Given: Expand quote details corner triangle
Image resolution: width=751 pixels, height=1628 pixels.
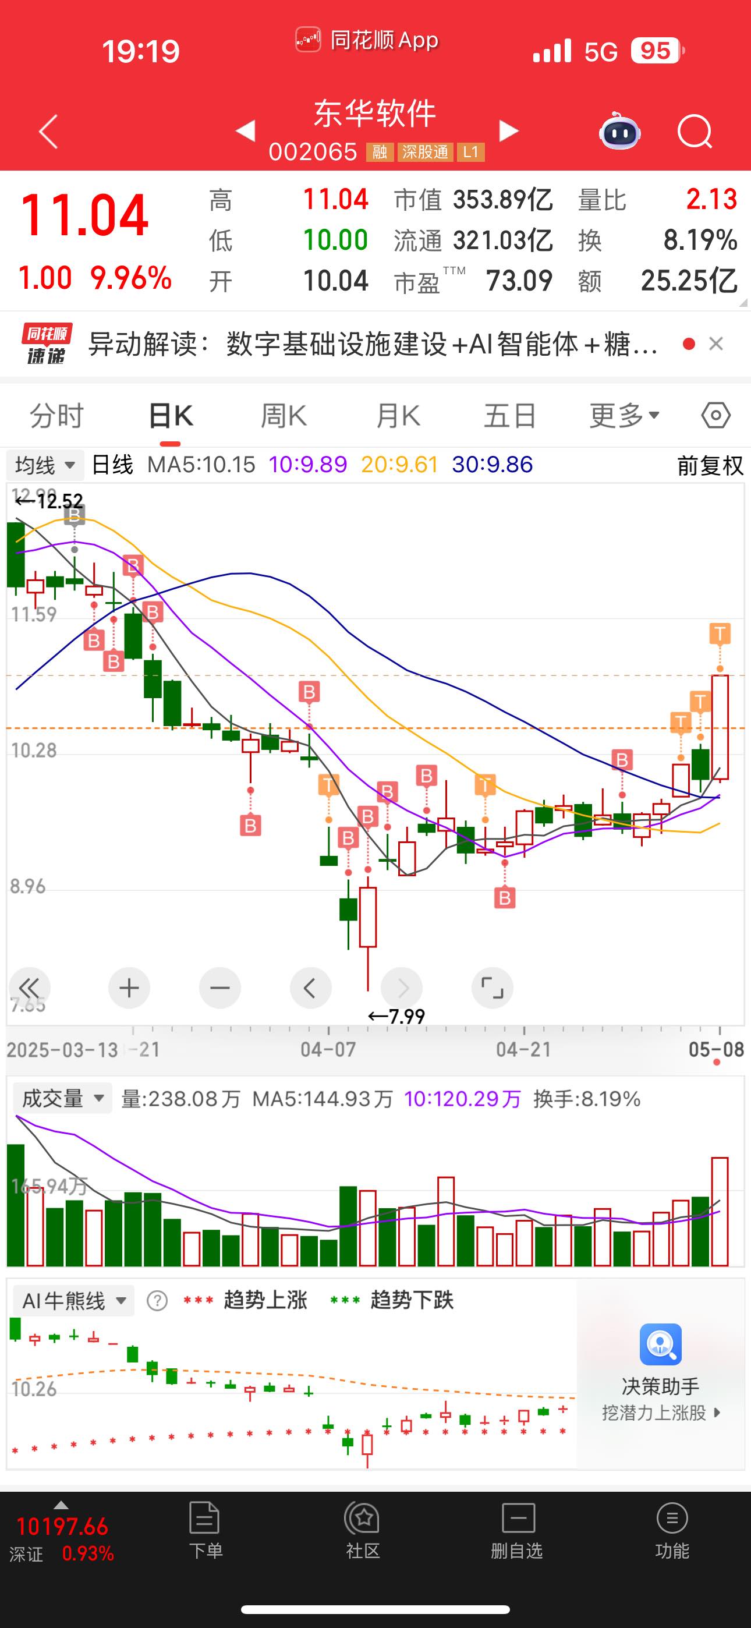Looking at the screenshot, I should click(x=743, y=303).
